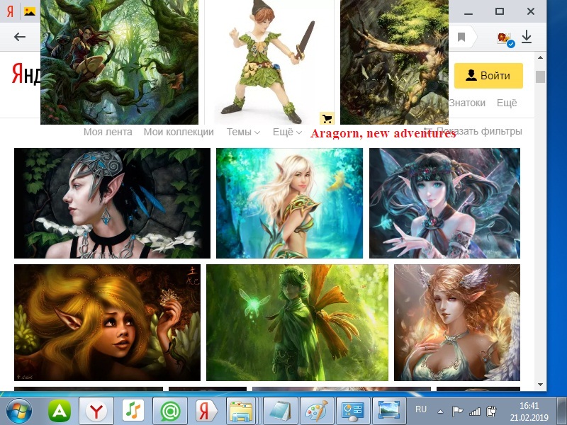The width and height of the screenshot is (567, 425).
Task: Open Windows Explorer from the taskbar
Action: (242, 412)
